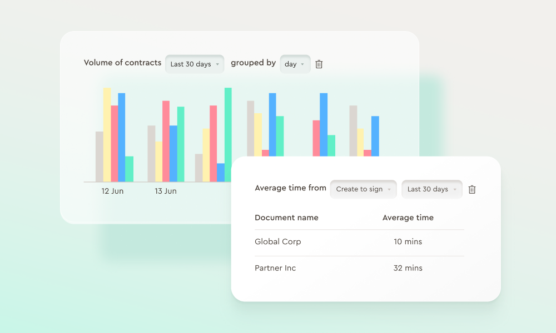
Task: Click the Volume of contracts title
Action: click(x=122, y=63)
